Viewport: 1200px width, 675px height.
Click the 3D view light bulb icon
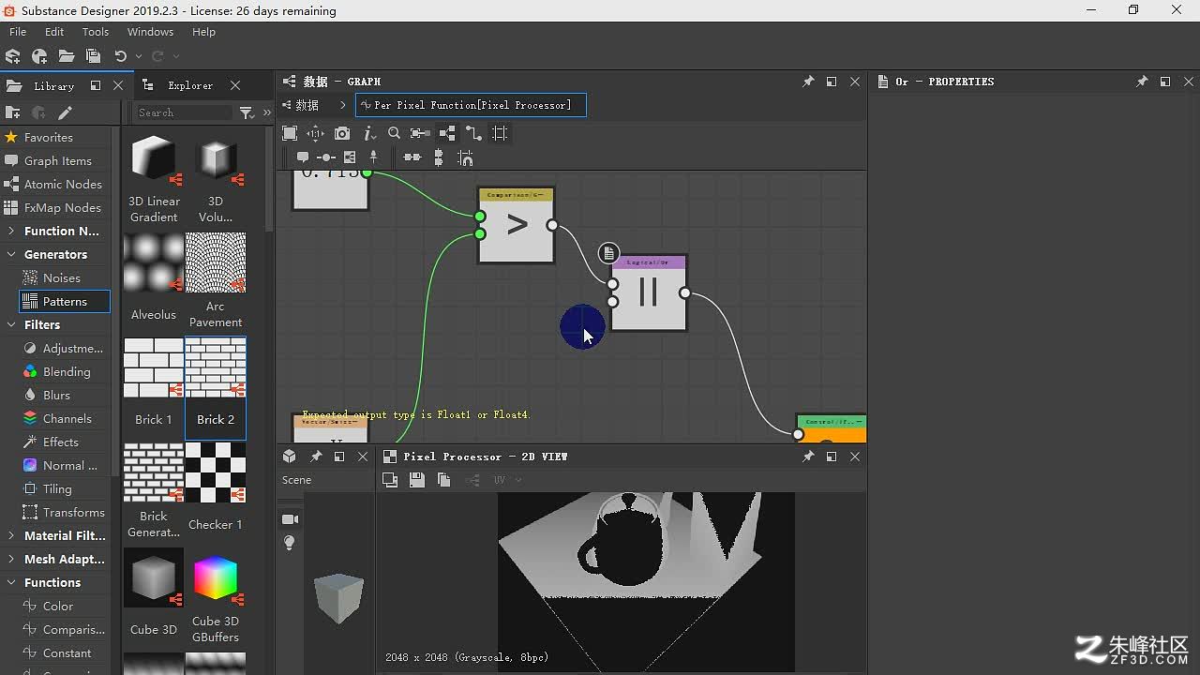coord(290,543)
